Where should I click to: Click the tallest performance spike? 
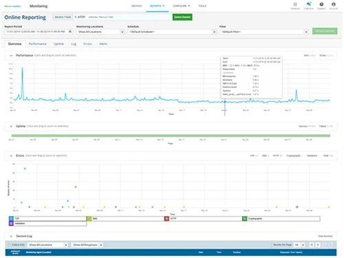click(22, 68)
